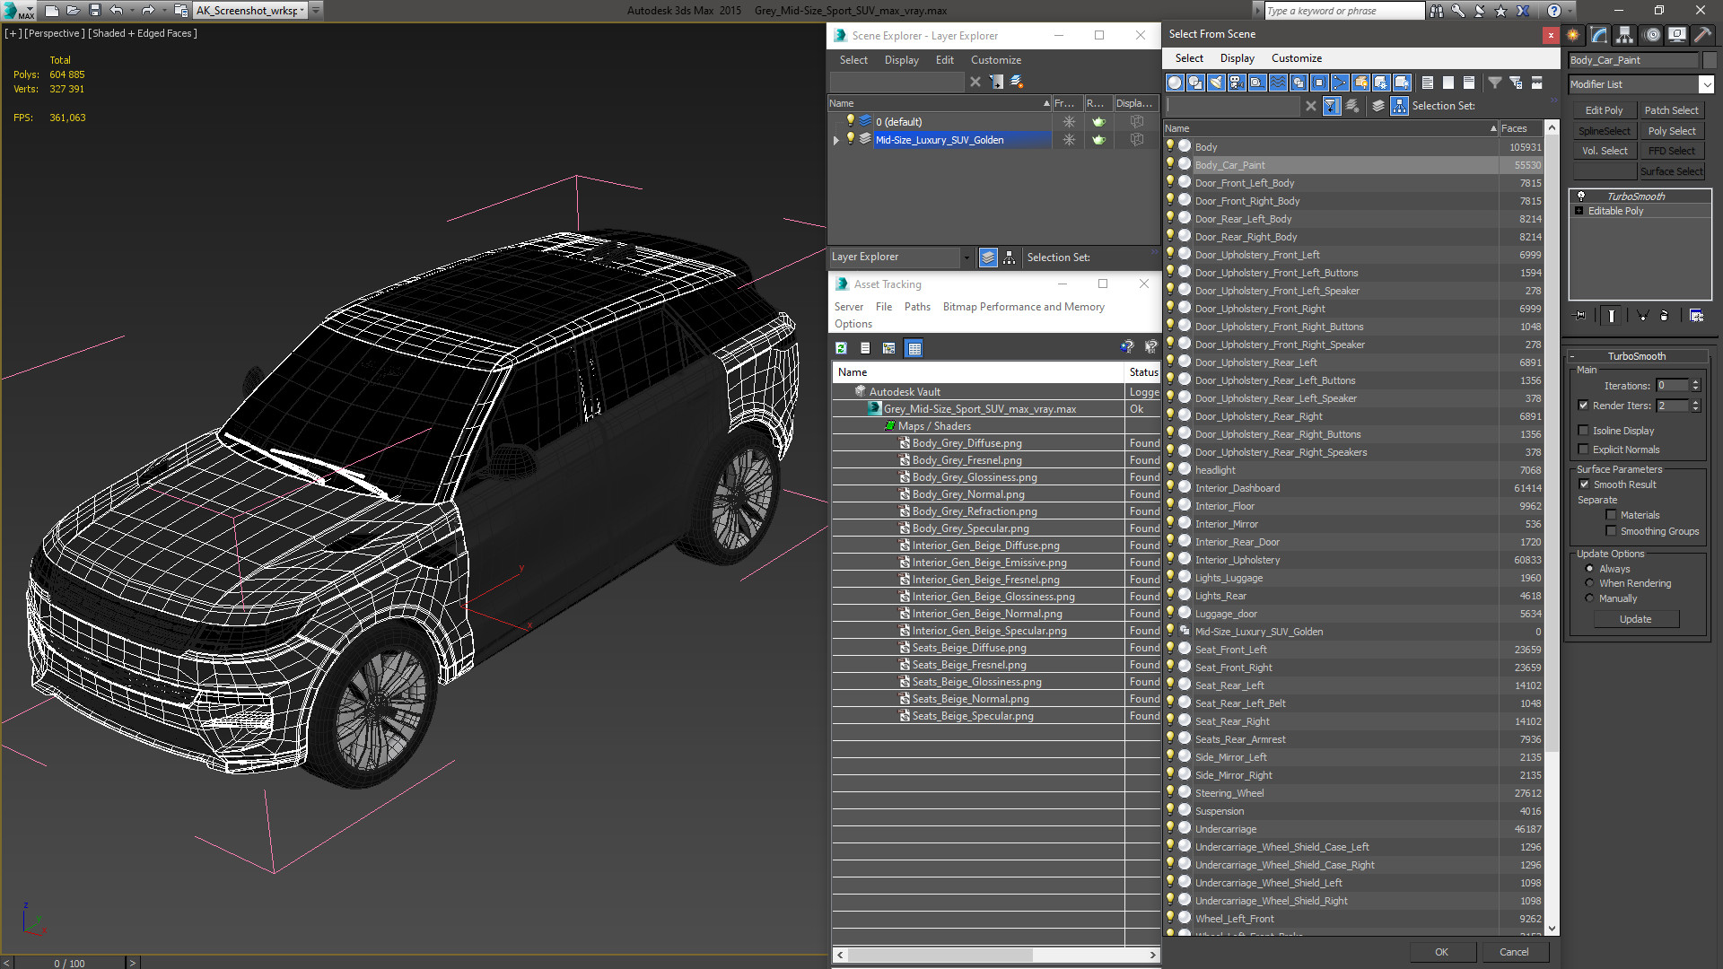Toggle Show end result icon under modifier stack
This screenshot has height=969, width=1723.
point(1612,316)
